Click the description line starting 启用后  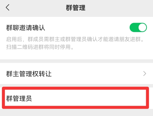coord(75,39)
